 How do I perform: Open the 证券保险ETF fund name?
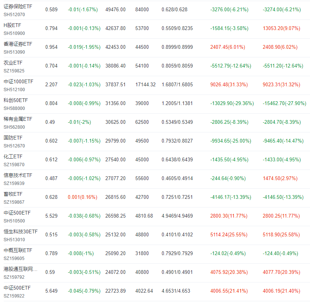tap(18, 6)
